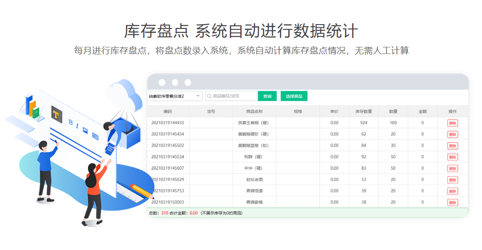The image size is (482, 250).
Task: Delete the 黄鹤楼硬珍（硬） row
Action: [x=453, y=134]
